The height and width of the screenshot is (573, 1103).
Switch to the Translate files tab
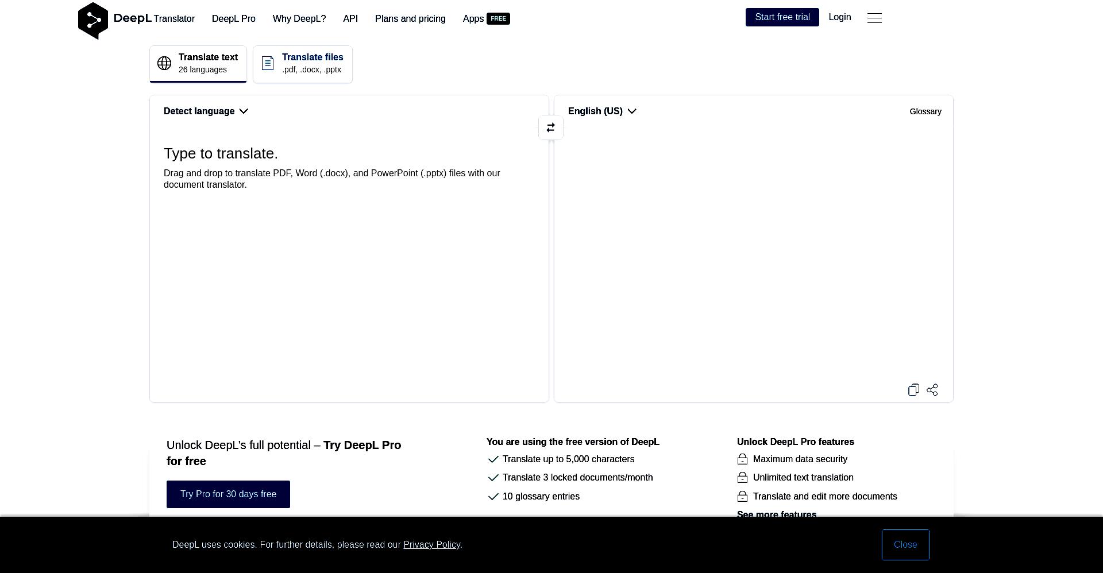point(303,64)
